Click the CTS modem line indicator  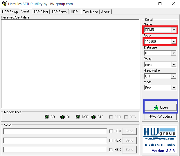[x=94, y=117]
